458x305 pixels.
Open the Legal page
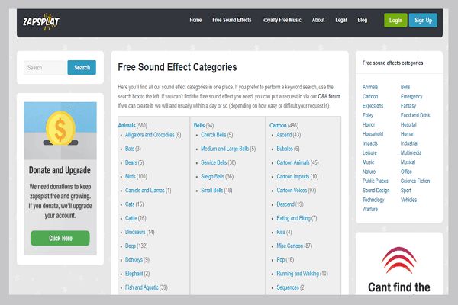pos(340,20)
